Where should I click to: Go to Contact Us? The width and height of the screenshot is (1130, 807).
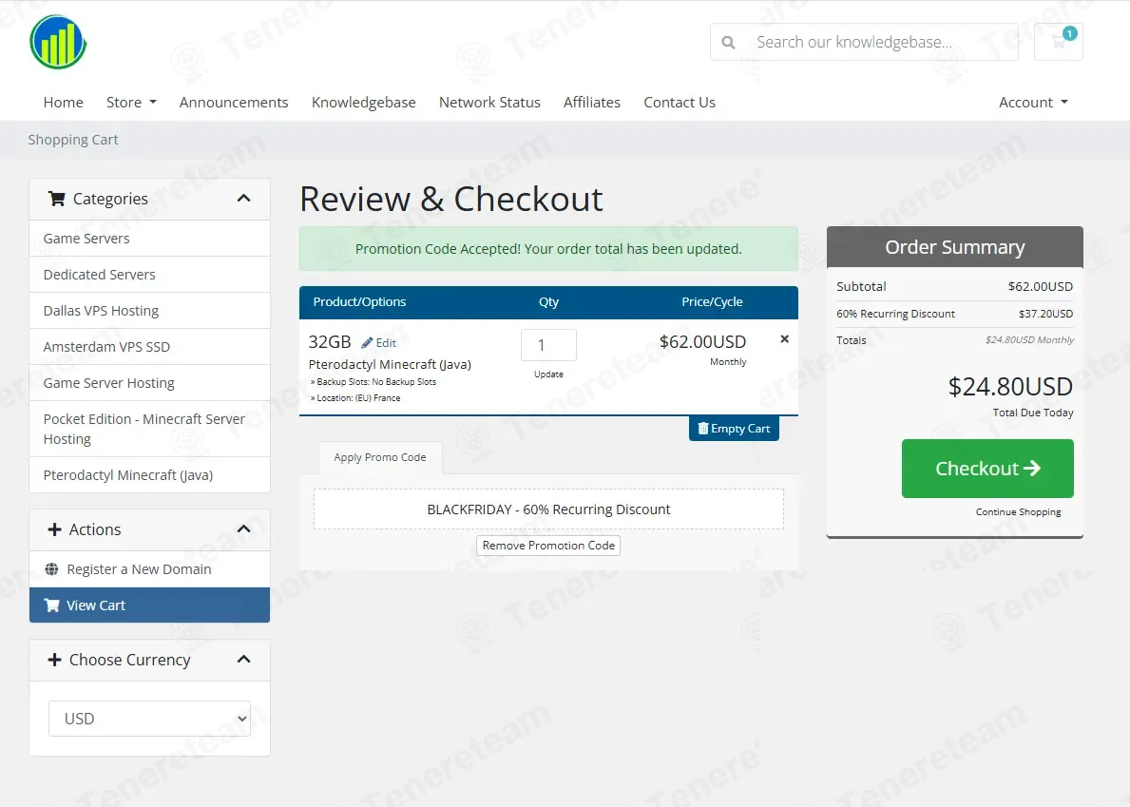point(680,103)
